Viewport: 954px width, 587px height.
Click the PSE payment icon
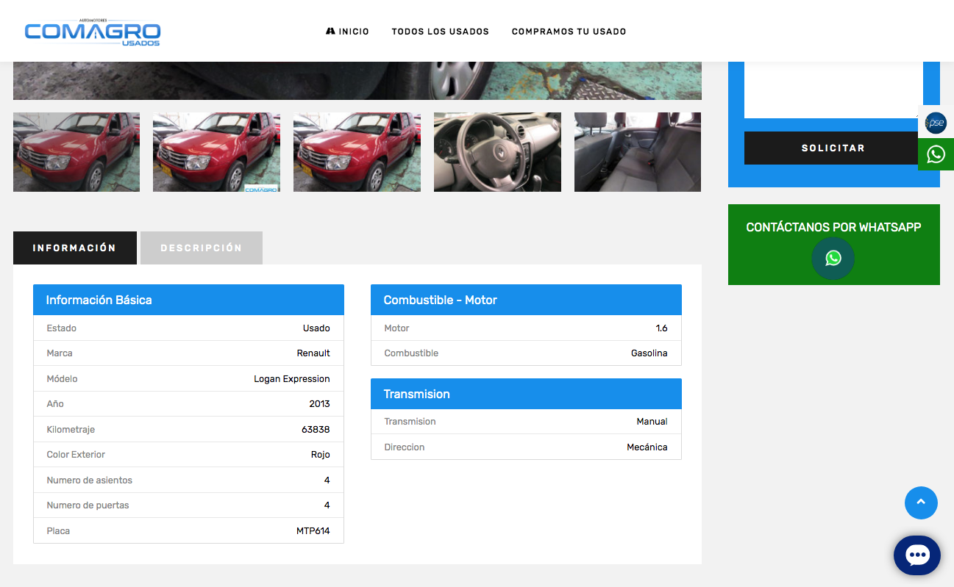tap(936, 123)
